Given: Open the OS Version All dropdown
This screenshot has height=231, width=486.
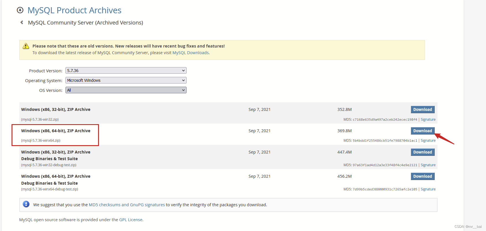Looking at the screenshot, I should pyautogui.click(x=126, y=90).
